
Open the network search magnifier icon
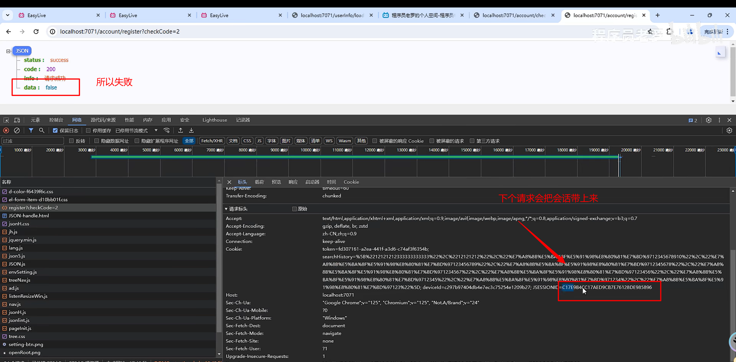[x=42, y=131]
